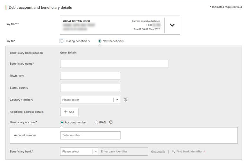Expand the Pay from account chevron
This screenshot has width=247, height=165.
click(172, 25)
